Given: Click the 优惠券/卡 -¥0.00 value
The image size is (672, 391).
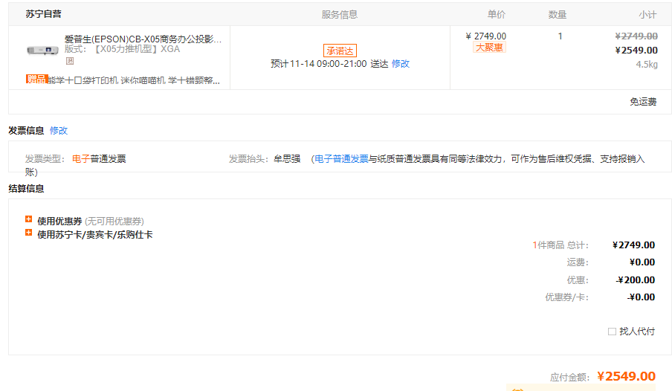Looking at the screenshot, I should click(x=641, y=297).
